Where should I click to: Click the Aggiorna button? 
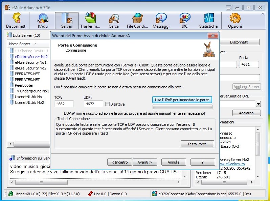pos(246,113)
